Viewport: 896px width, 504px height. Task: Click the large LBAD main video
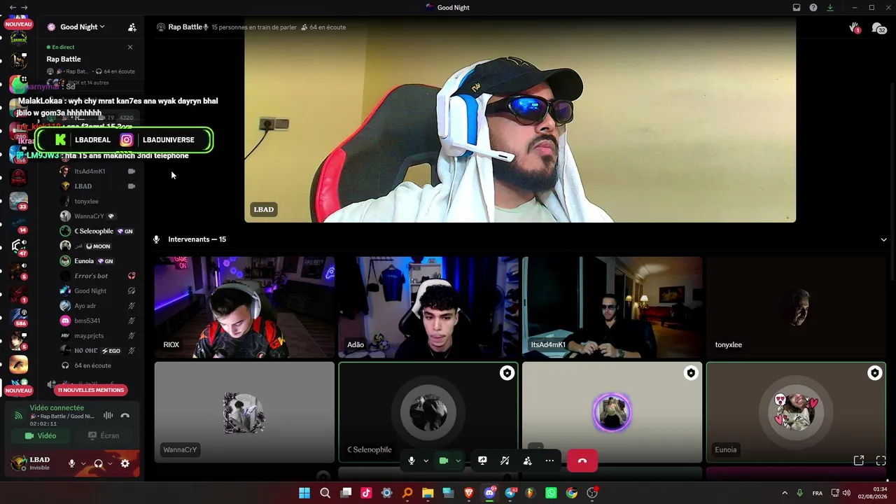(520, 121)
